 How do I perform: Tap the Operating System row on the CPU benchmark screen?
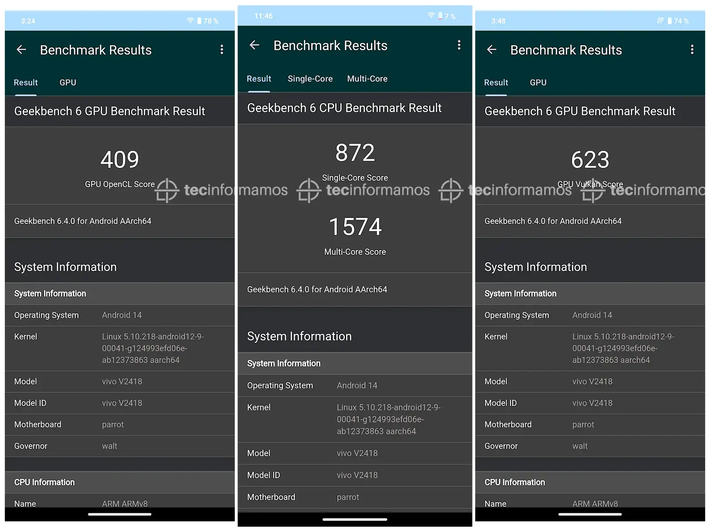coord(355,386)
